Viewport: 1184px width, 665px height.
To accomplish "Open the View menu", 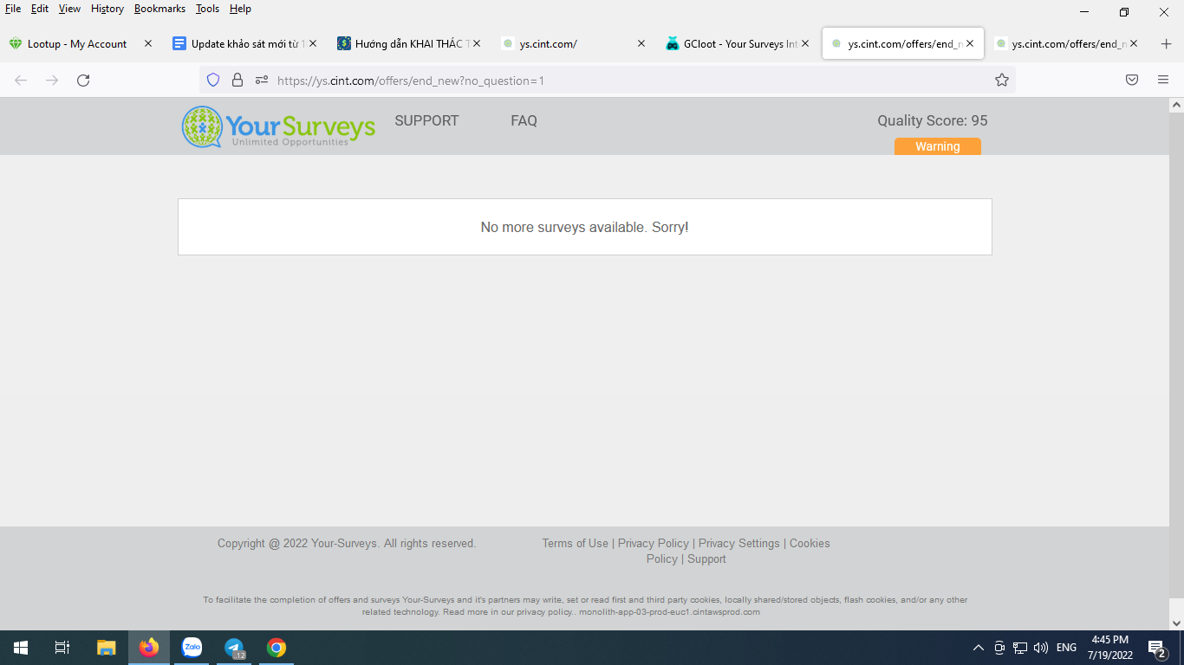I will tap(69, 9).
